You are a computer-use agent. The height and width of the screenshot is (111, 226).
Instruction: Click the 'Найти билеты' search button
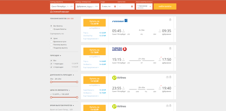click(x=165, y=7)
